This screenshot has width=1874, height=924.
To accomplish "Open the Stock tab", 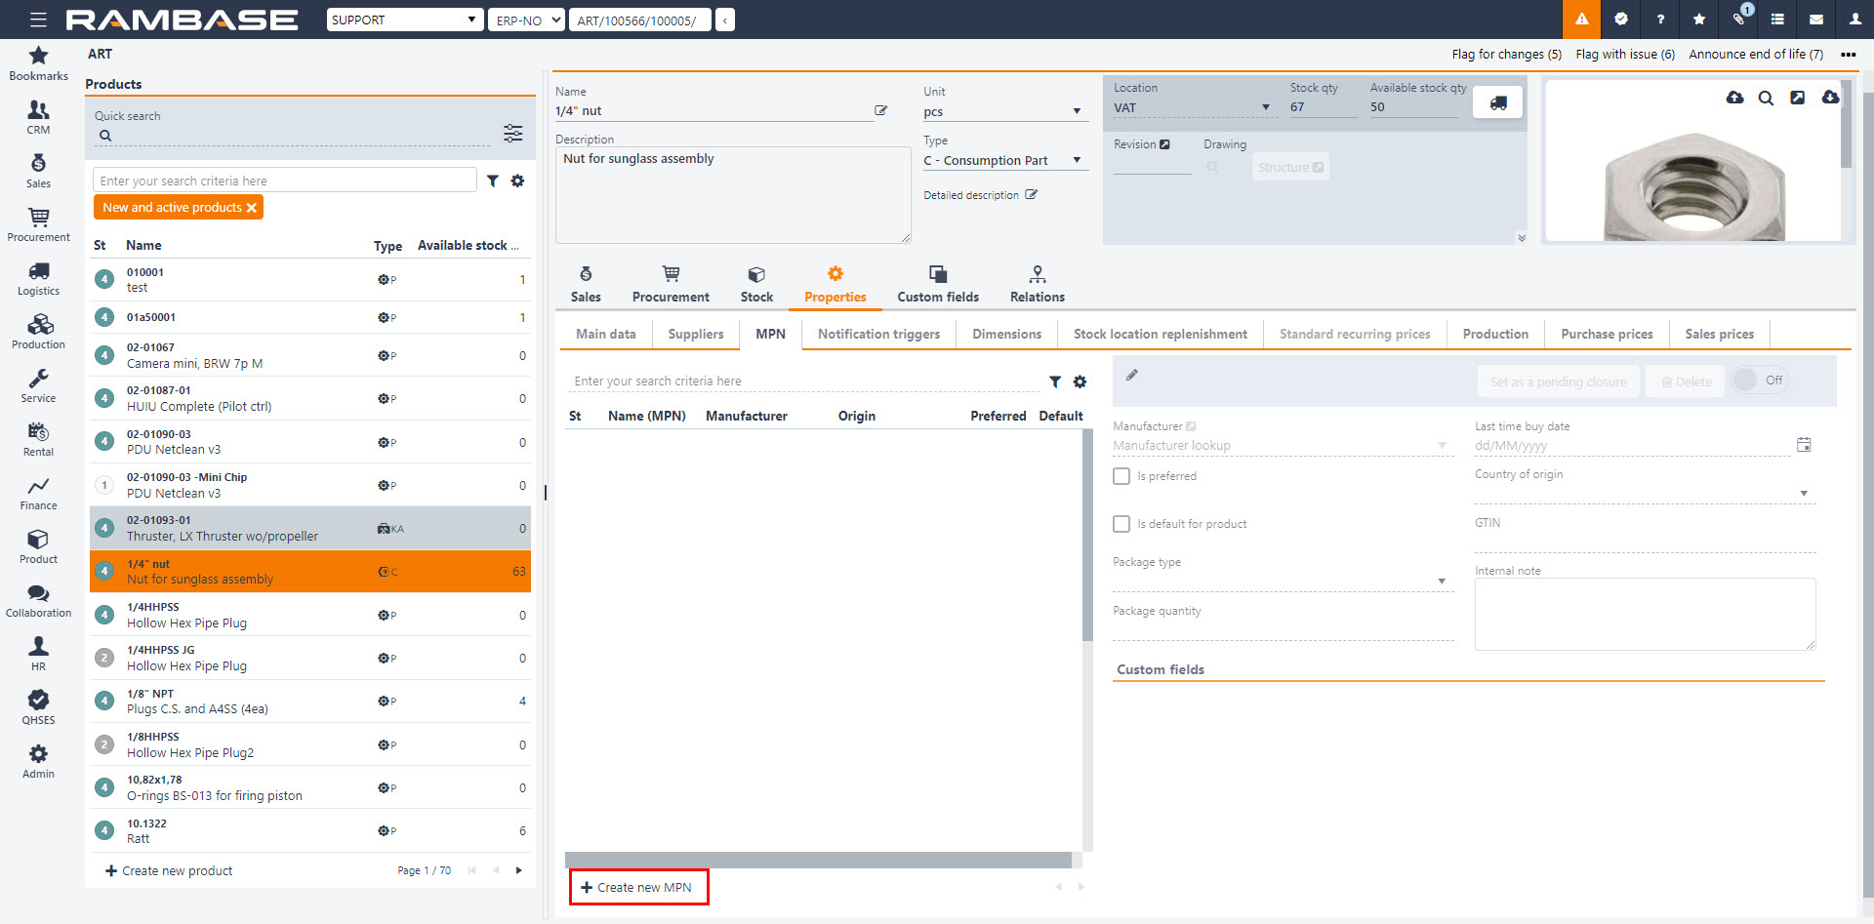I will click(755, 284).
